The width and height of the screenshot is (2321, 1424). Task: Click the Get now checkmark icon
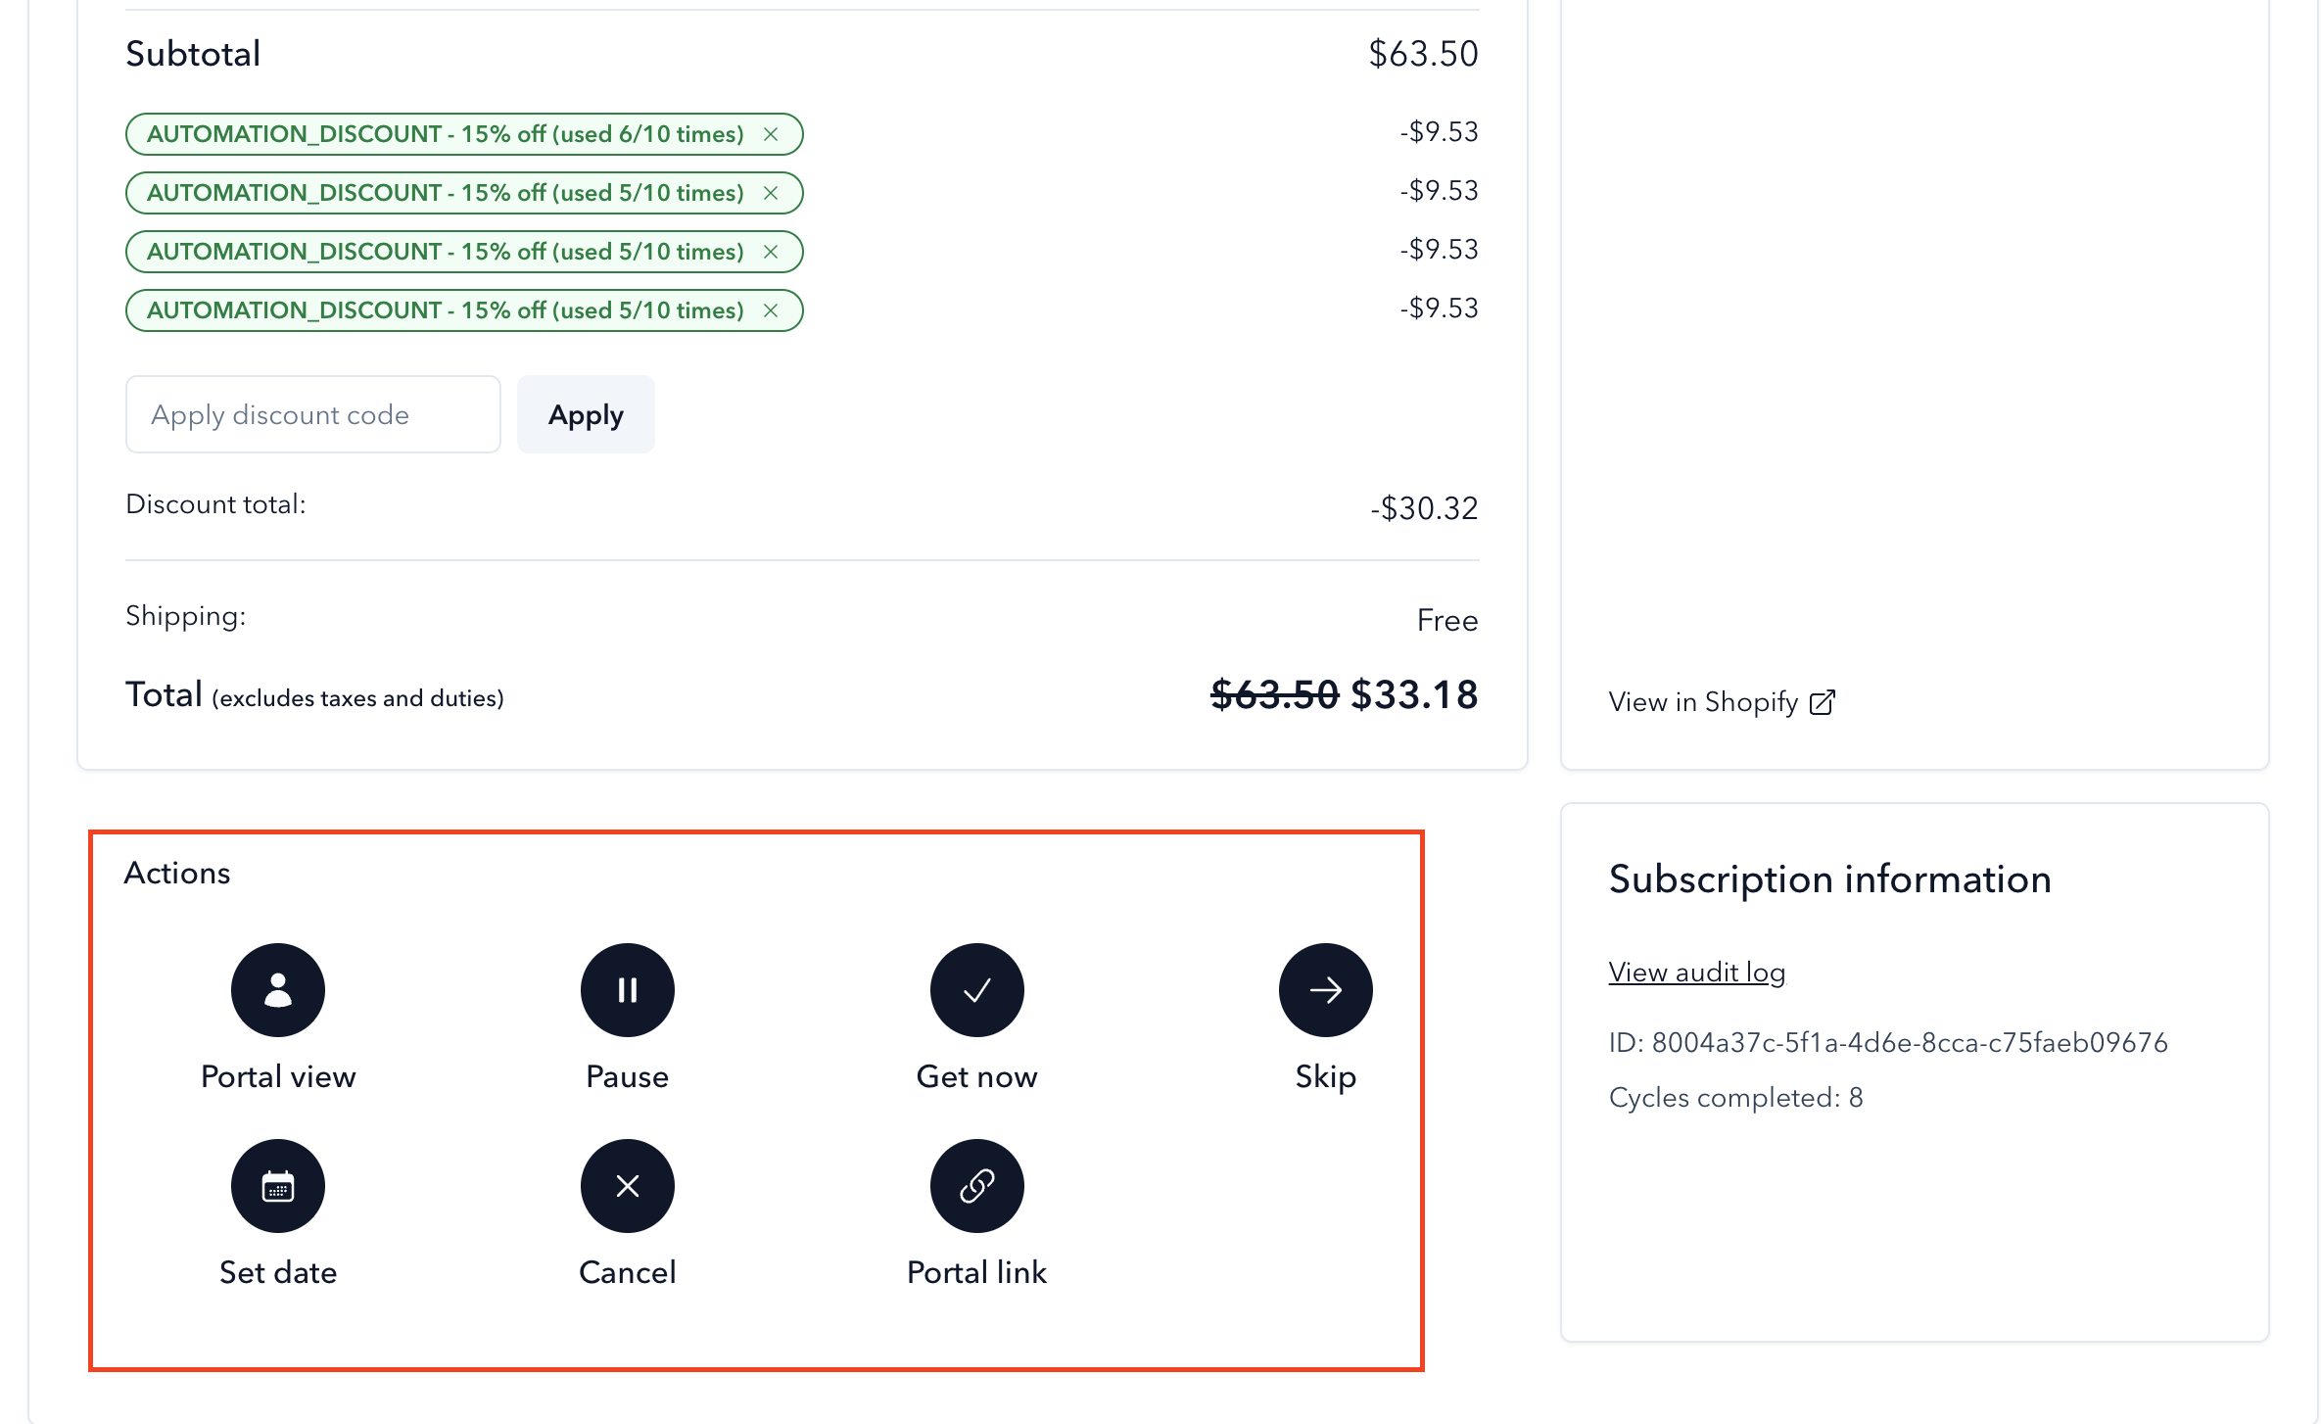pyautogui.click(x=976, y=989)
